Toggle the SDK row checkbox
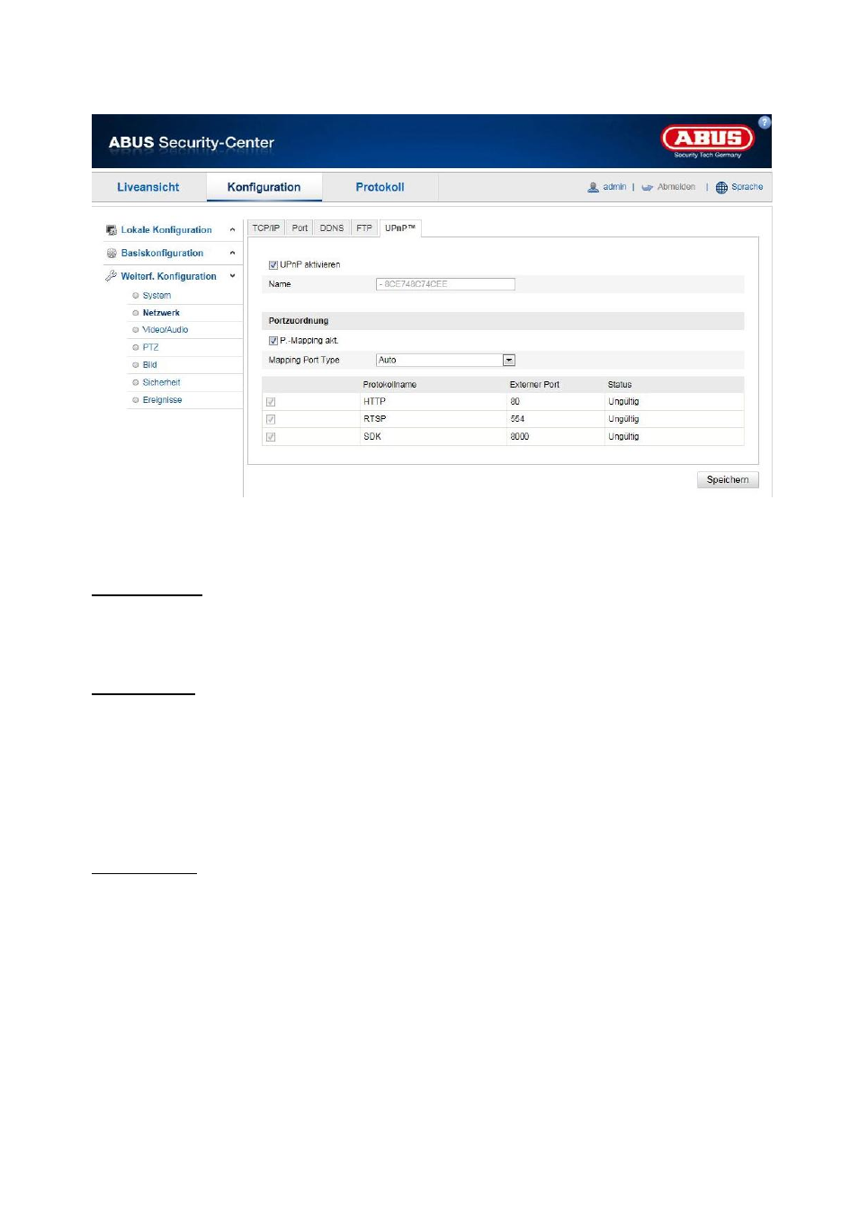The image size is (859, 1214). coord(271,437)
